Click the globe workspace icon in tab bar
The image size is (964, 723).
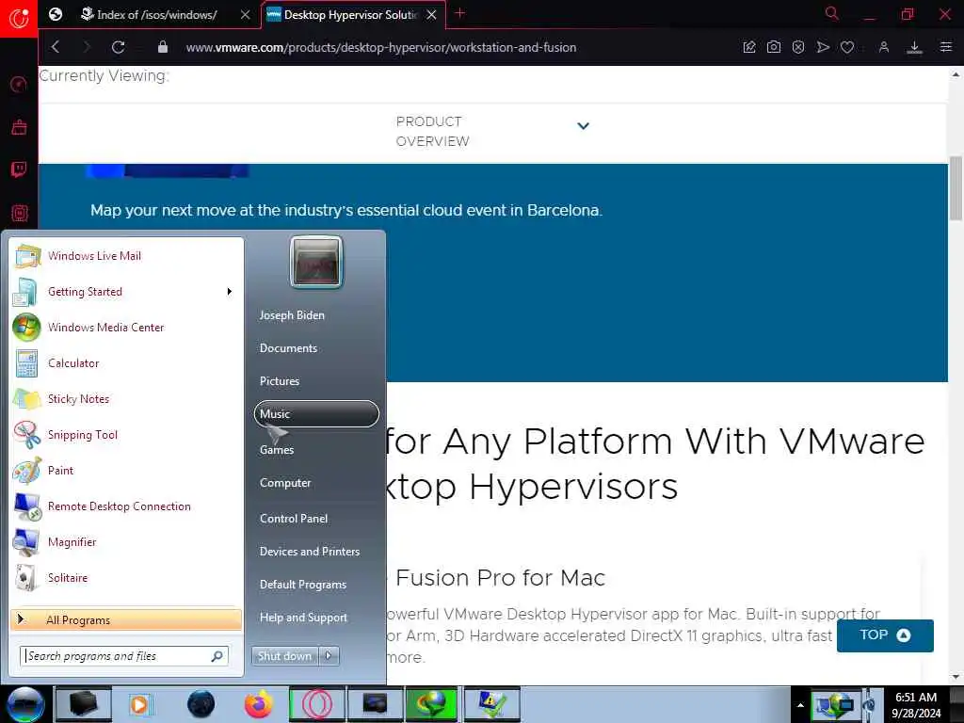tap(56, 14)
